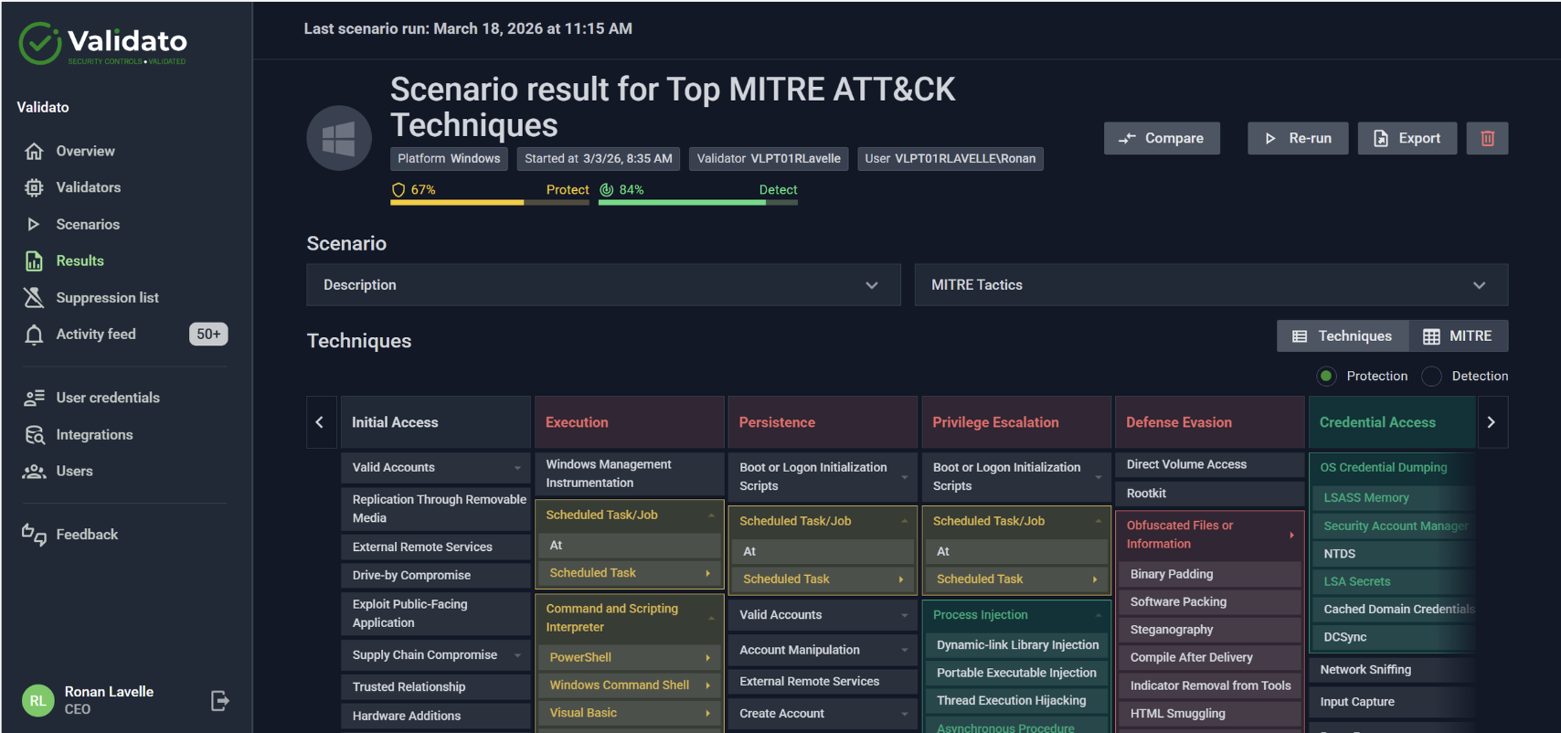Image resolution: width=1561 pixels, height=733 pixels.
Task: Go to Overview in the sidebar
Action: pyautogui.click(x=85, y=151)
